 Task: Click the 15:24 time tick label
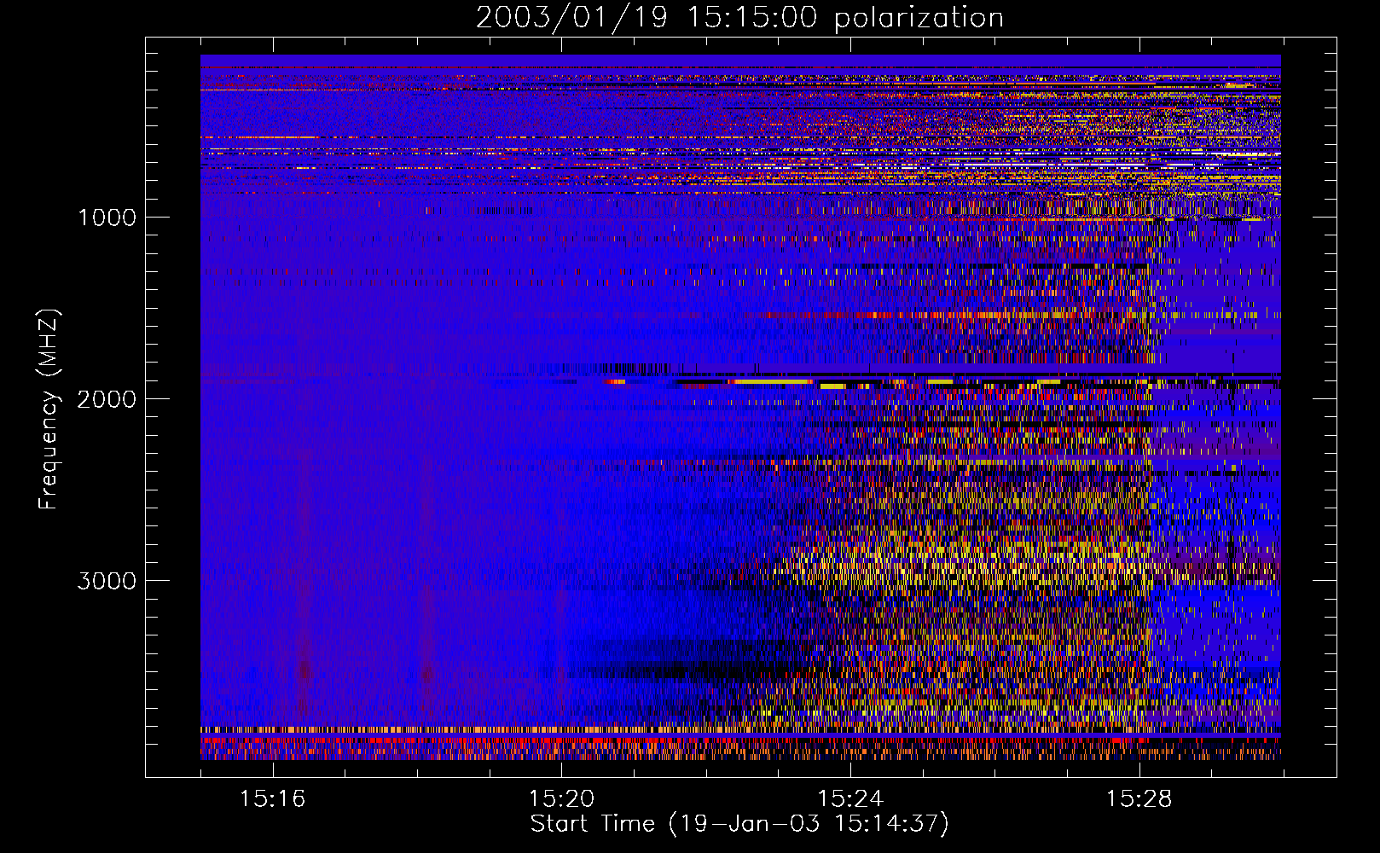pyautogui.click(x=850, y=799)
